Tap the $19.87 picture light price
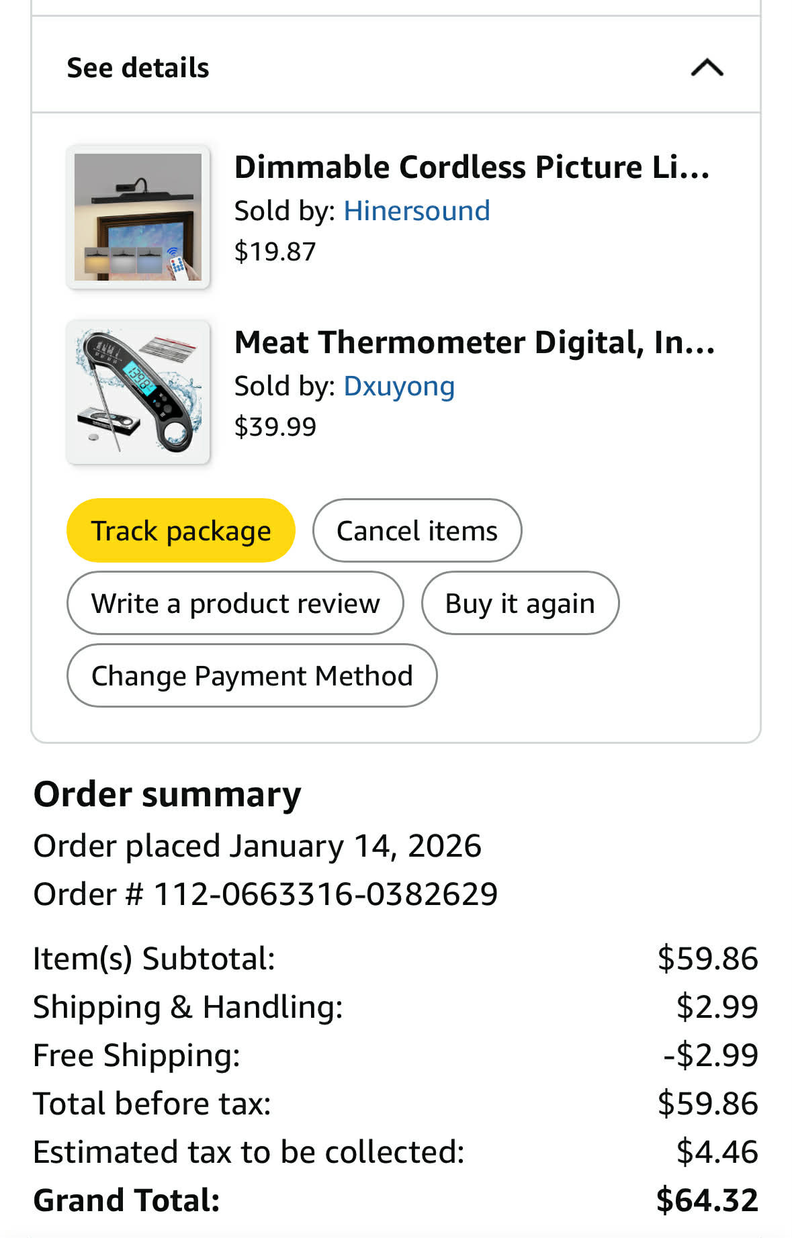The width and height of the screenshot is (792, 1238). (275, 252)
